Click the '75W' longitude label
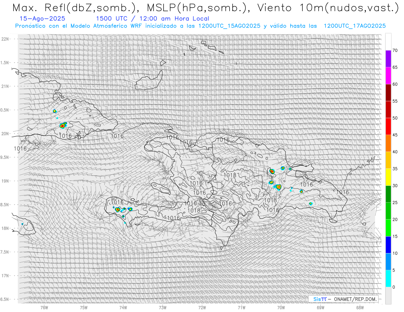The image size is (404, 312). click(84, 307)
